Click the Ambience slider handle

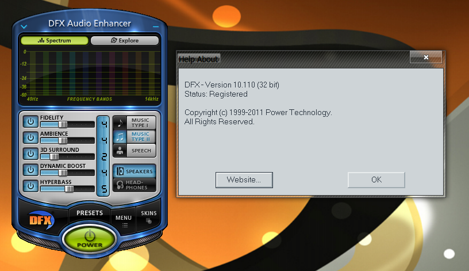point(63,140)
